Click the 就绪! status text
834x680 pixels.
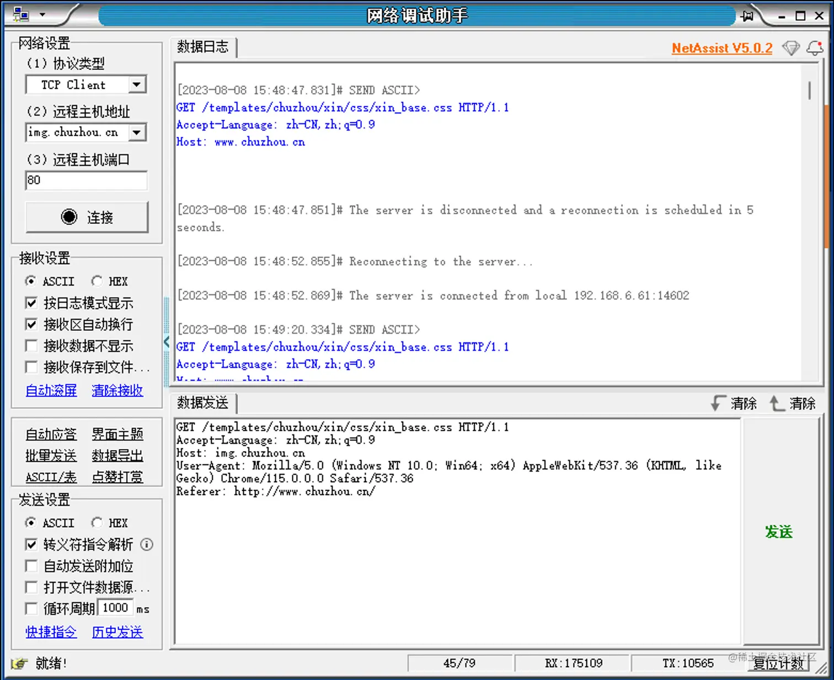[51, 663]
